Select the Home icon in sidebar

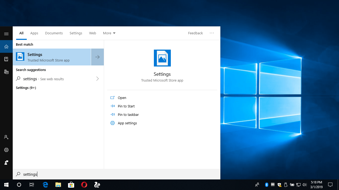coord(6,47)
